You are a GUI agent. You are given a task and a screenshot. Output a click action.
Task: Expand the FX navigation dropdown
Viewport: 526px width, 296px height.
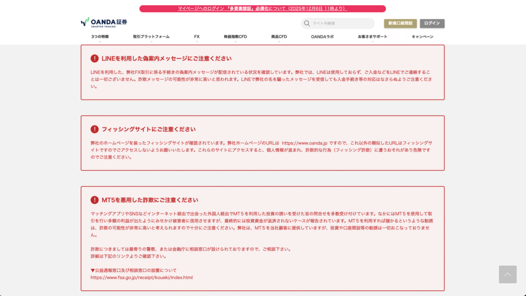(197, 37)
